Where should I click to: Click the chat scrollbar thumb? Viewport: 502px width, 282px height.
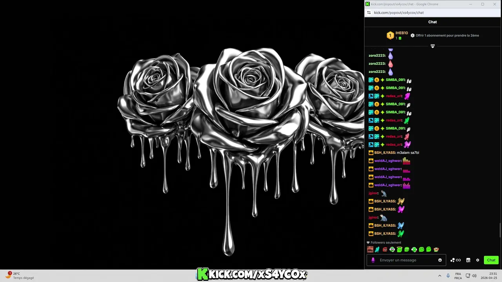500,230
